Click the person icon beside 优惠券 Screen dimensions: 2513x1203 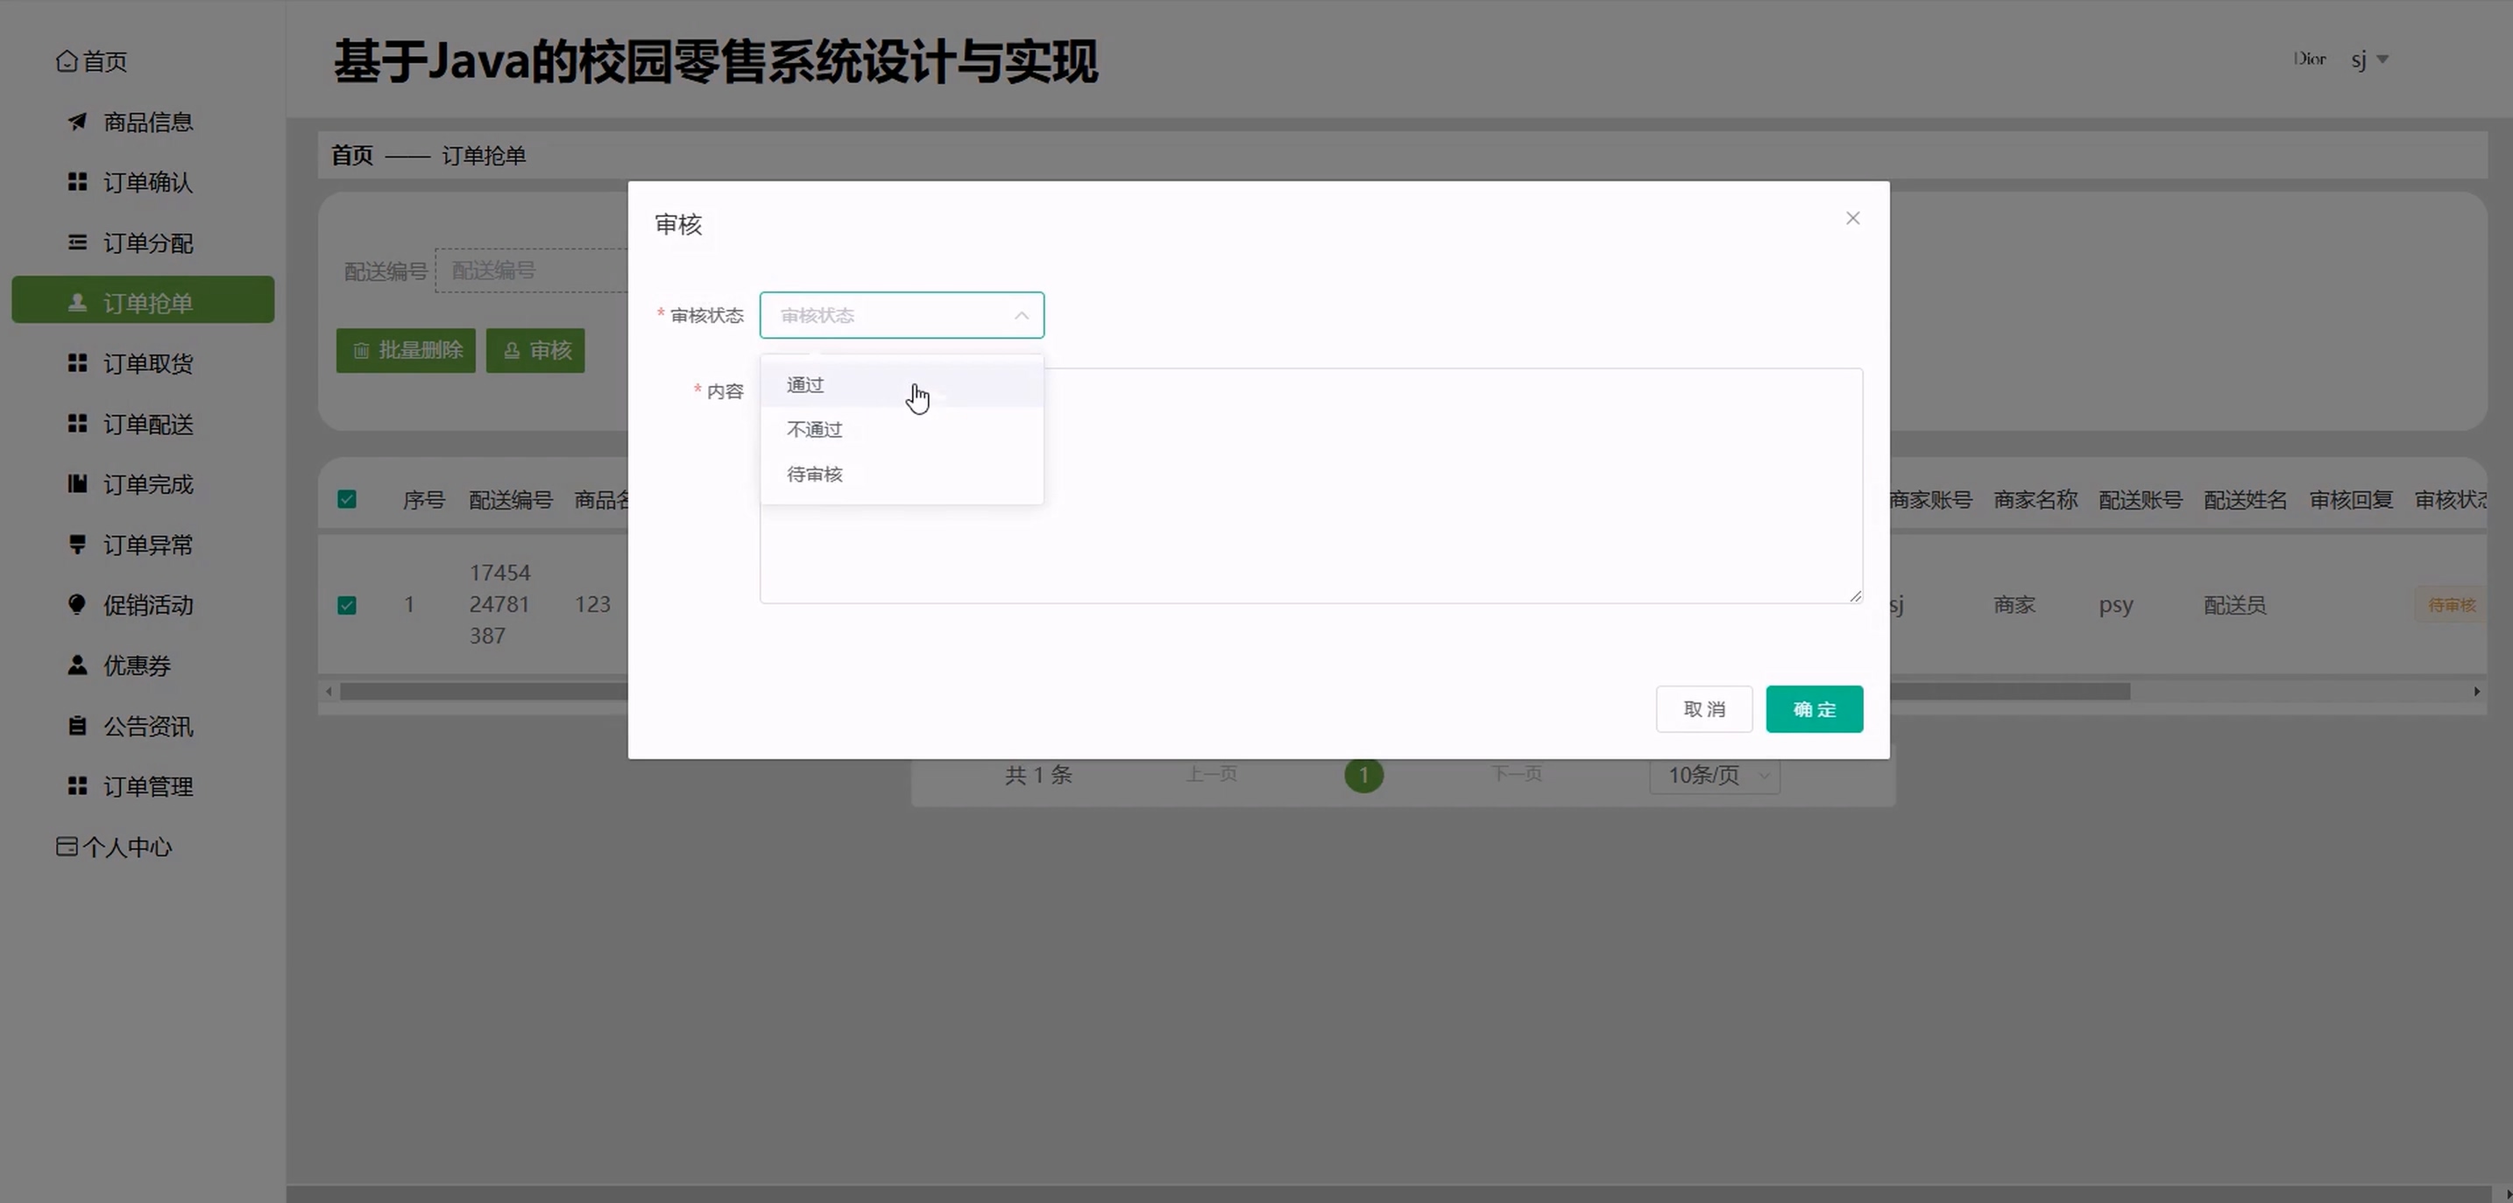[x=77, y=665]
